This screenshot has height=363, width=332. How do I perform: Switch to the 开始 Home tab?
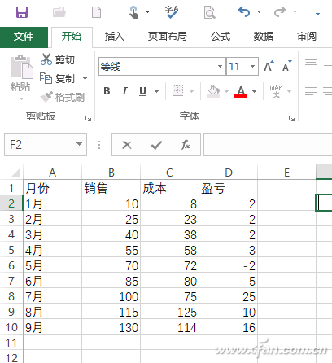click(x=72, y=37)
